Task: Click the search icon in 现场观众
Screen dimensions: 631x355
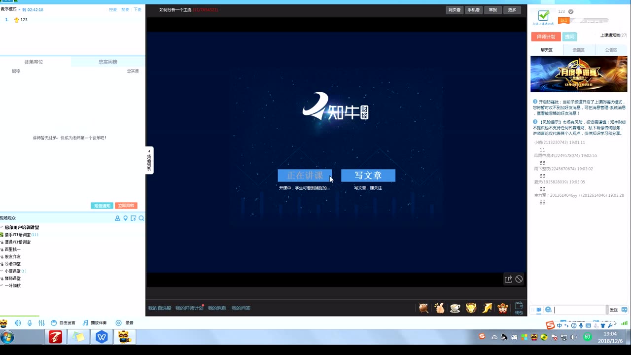Action: click(141, 218)
